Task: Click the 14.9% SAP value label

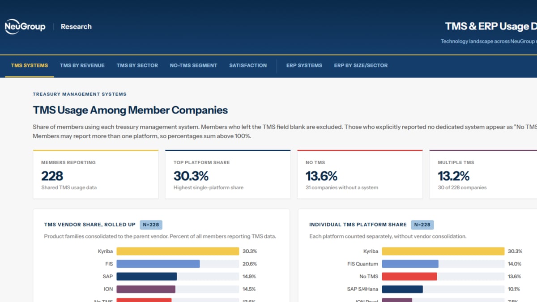Action: coord(250,276)
